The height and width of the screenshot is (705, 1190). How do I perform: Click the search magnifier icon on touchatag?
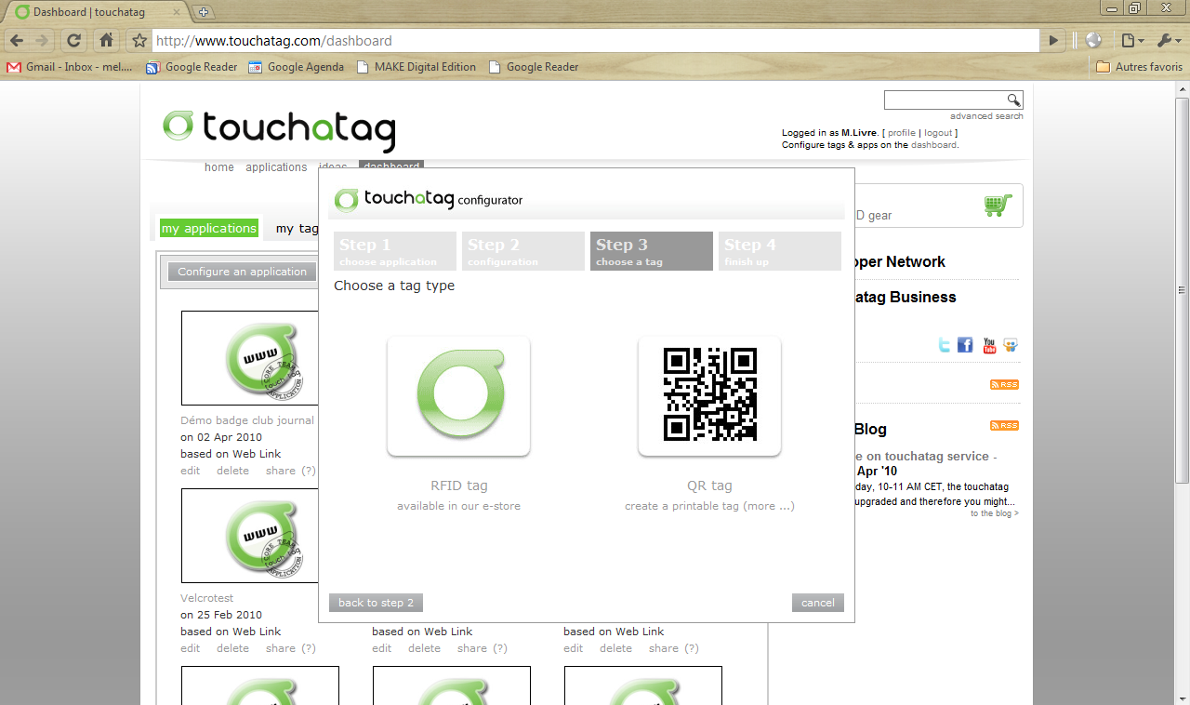(x=1013, y=100)
